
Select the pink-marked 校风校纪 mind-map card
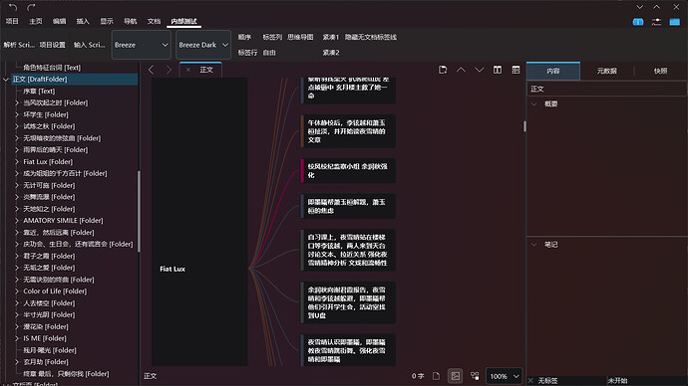(348, 171)
